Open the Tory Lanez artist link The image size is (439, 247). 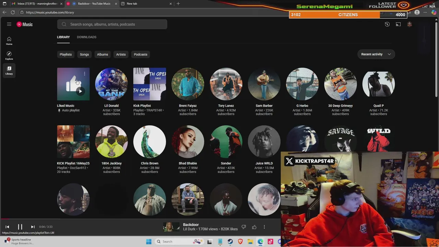(226, 106)
